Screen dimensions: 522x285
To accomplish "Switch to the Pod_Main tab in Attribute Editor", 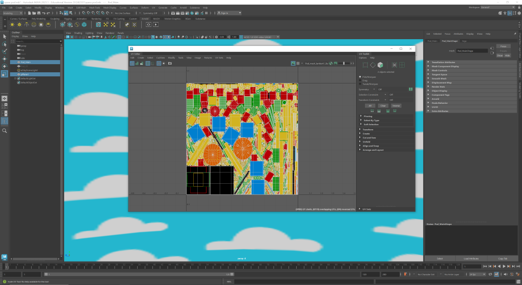I will coord(432,41).
